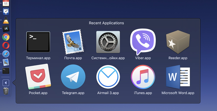The width and height of the screenshot is (217, 111).
Task: Open the yellow pencil app in the Dock
Action: coord(6,20)
